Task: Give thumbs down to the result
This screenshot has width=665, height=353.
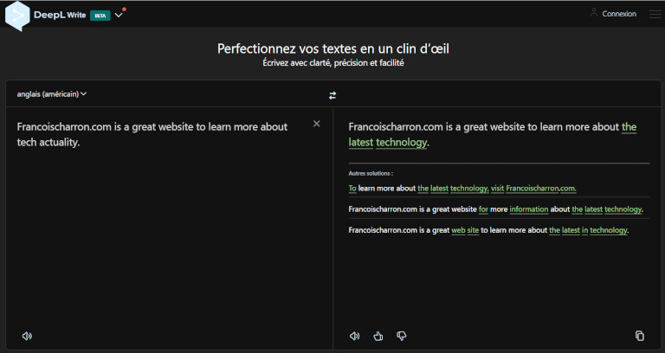Action: click(401, 336)
